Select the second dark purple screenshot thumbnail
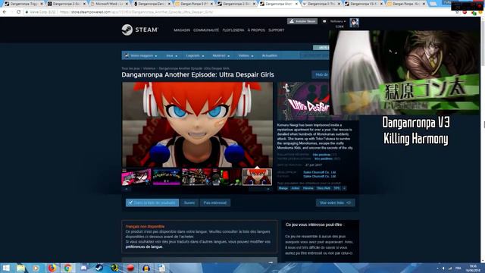 pyautogui.click(x=167, y=177)
